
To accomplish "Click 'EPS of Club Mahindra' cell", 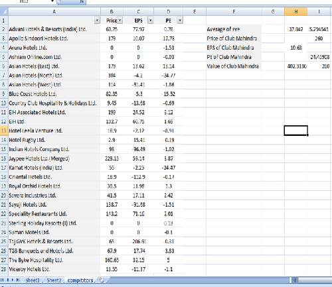I will pyautogui.click(x=234, y=48).
